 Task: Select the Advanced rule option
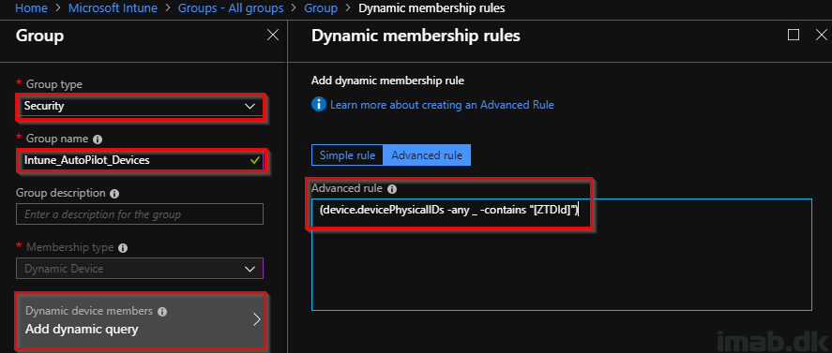(x=427, y=155)
